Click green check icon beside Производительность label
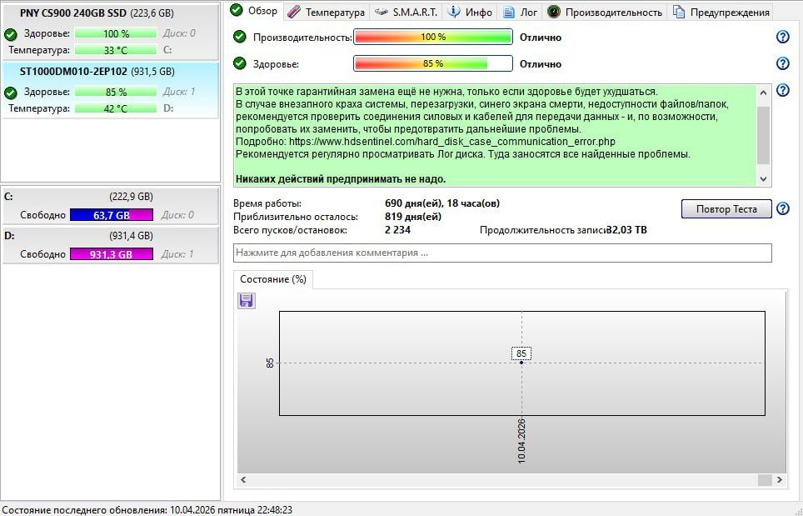Screen dimensions: 803x516 point(240,37)
